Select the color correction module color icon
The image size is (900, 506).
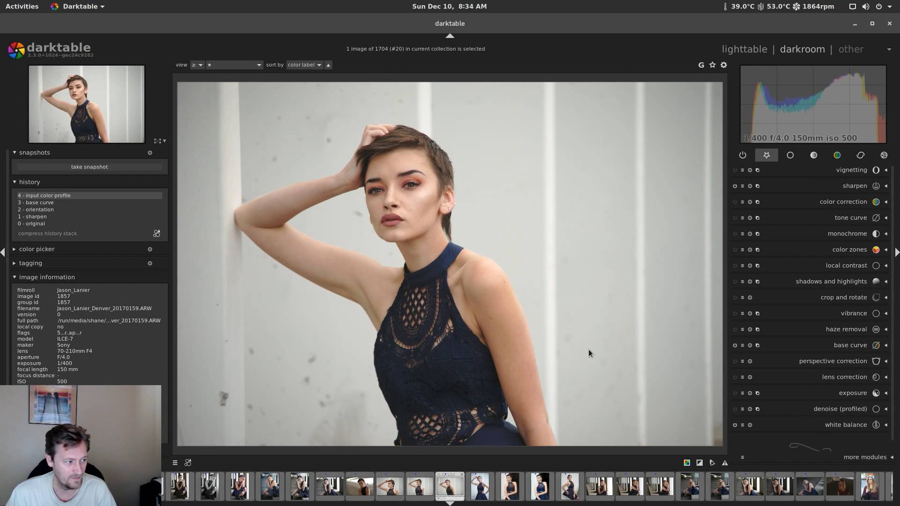(x=876, y=202)
